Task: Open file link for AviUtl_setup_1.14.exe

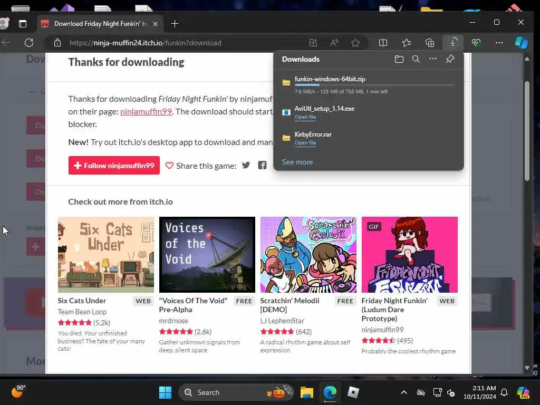Action: pyautogui.click(x=305, y=117)
